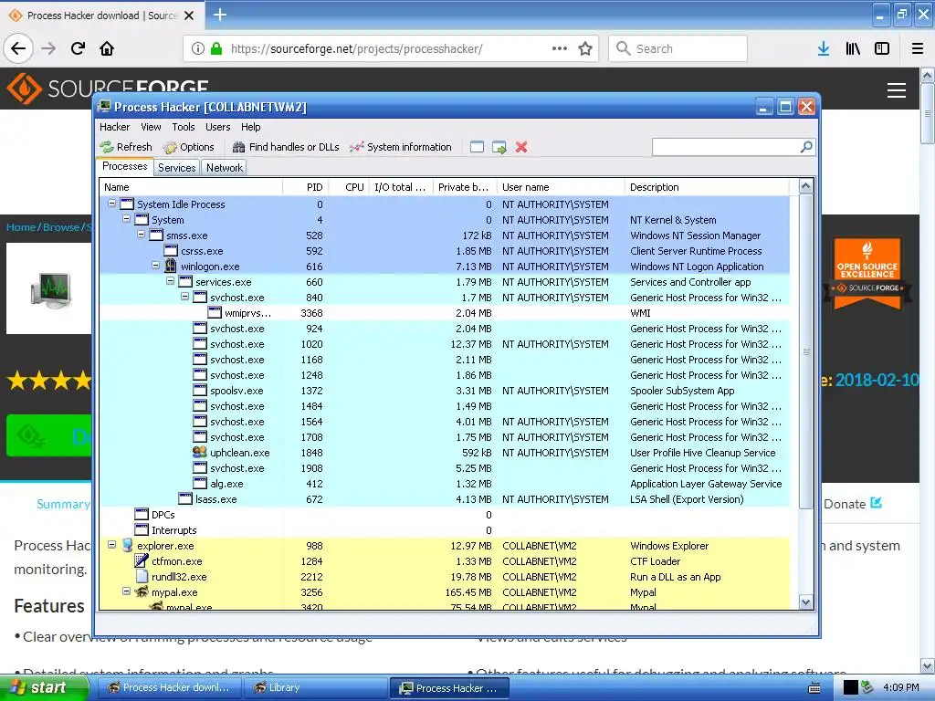Click the red X terminate icon in toolbar
This screenshot has width=935, height=701.
(521, 147)
